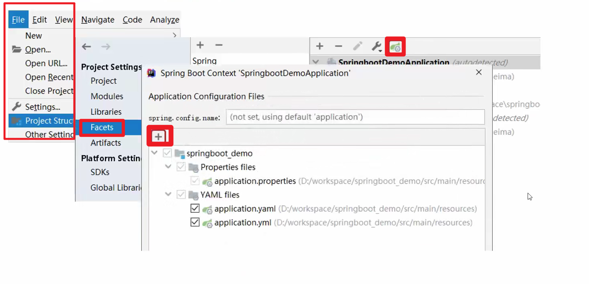Go back with the left arrow
Viewport: 589px width, 284px height.
coord(86,46)
